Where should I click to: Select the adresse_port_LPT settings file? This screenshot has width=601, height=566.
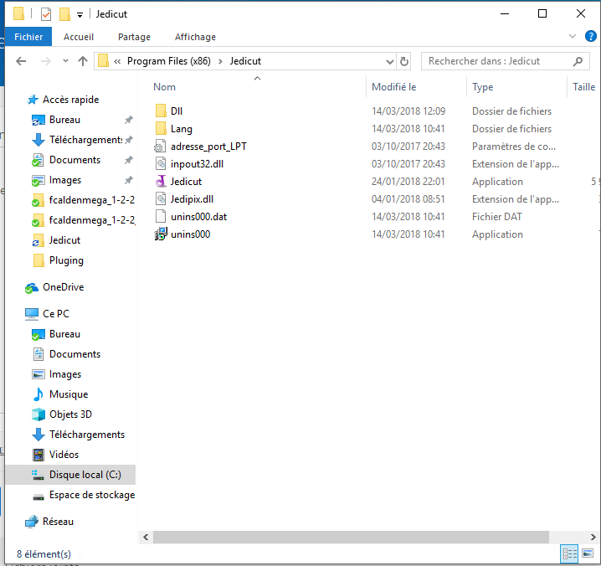click(x=208, y=147)
